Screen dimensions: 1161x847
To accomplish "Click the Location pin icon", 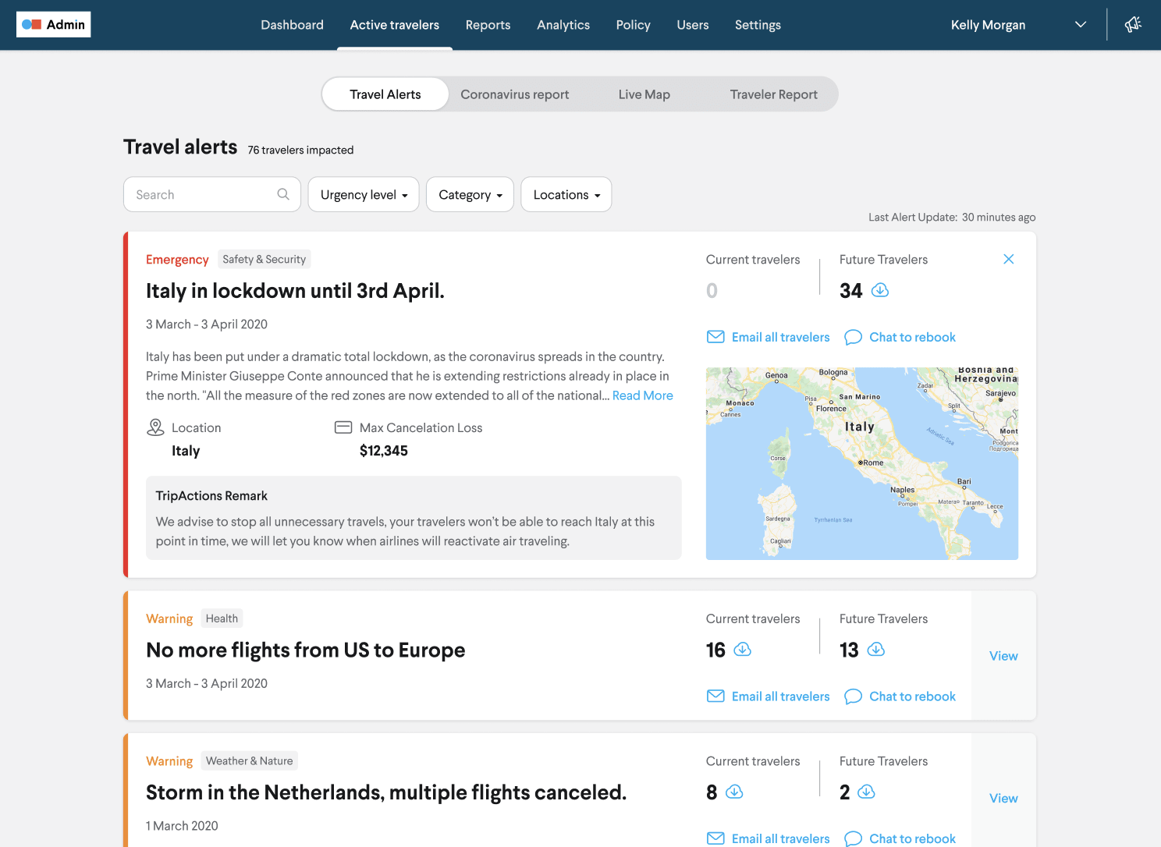I will [x=155, y=427].
